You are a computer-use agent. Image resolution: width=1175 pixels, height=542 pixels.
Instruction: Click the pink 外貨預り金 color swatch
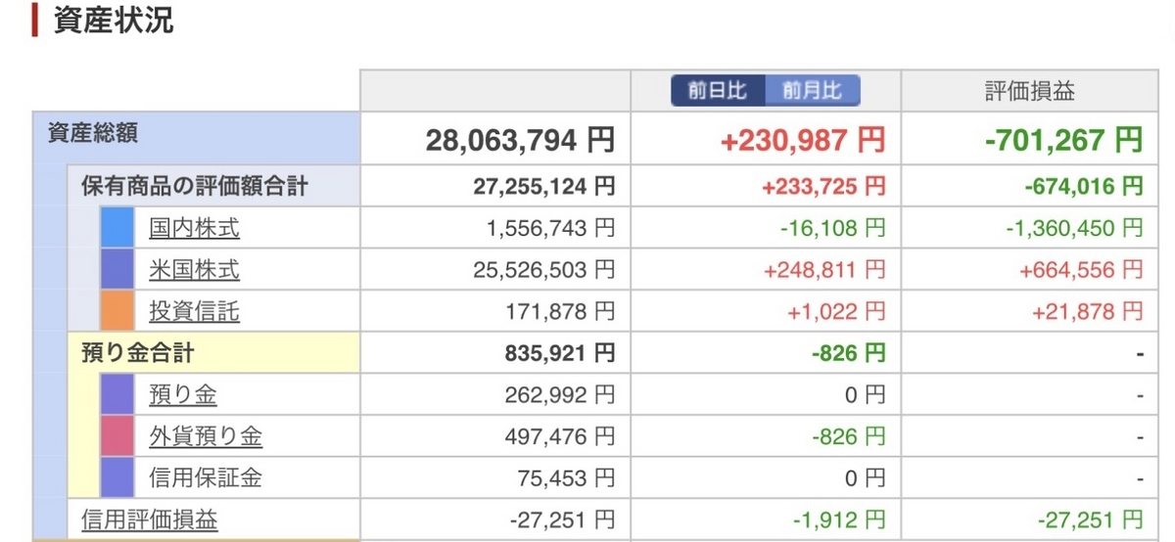tap(117, 436)
